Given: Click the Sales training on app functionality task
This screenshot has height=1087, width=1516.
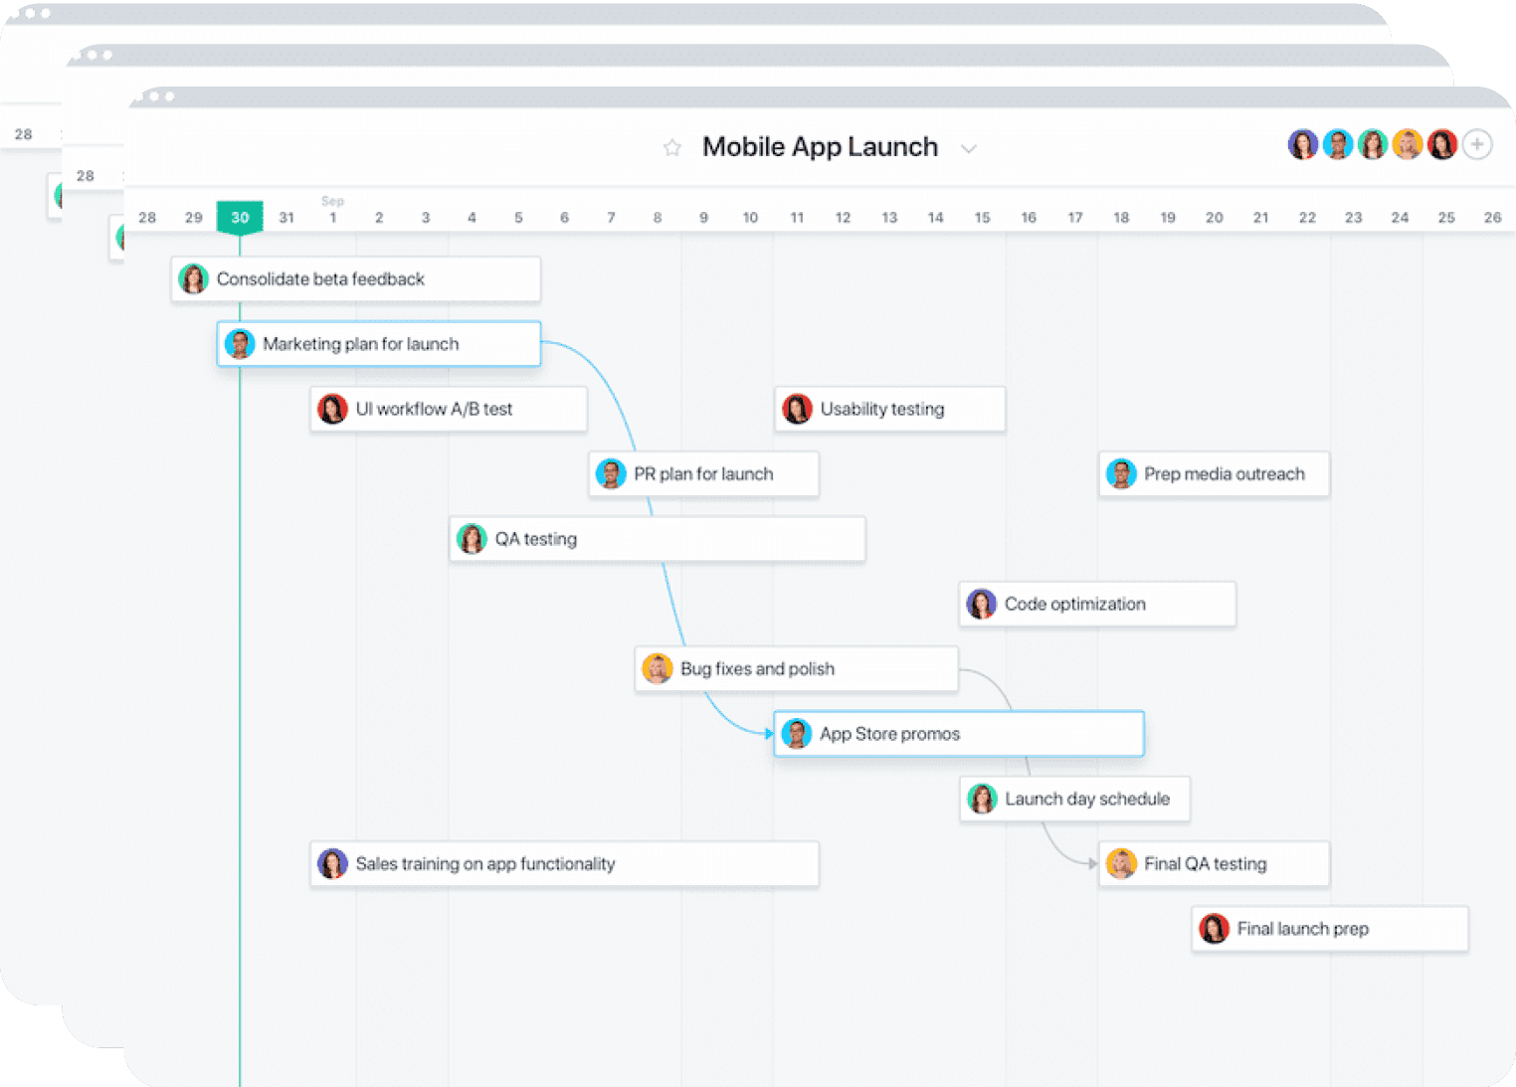Looking at the screenshot, I should coord(564,863).
